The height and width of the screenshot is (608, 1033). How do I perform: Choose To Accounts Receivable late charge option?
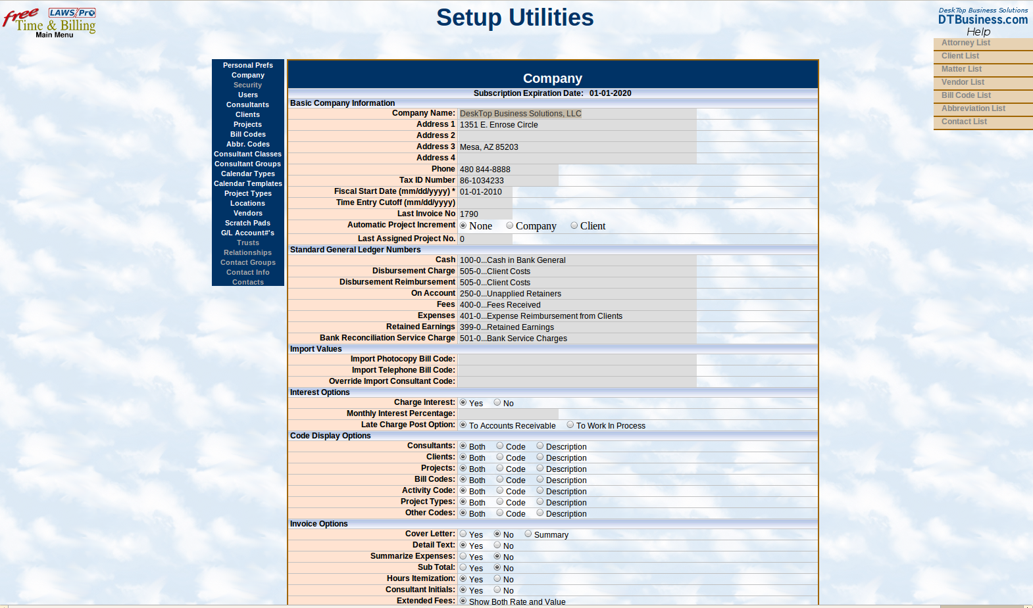tap(463, 425)
